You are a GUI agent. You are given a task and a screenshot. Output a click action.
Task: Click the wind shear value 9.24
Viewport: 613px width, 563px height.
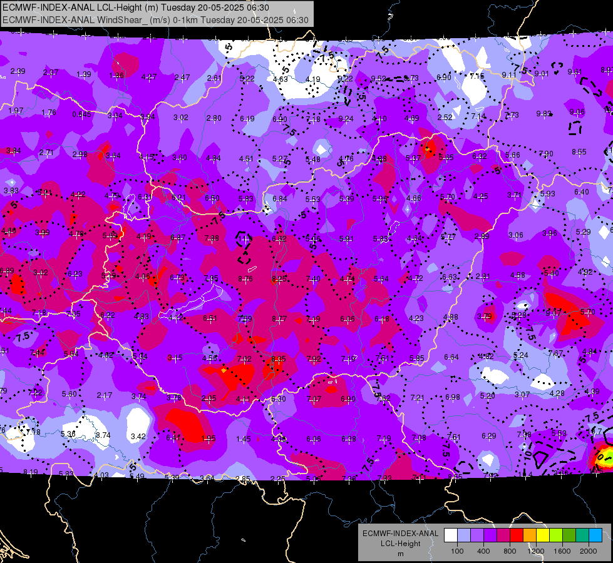pos(346,118)
